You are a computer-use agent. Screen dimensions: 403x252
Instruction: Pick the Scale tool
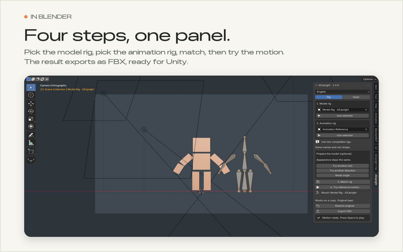pyautogui.click(x=31, y=119)
